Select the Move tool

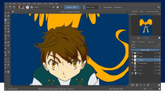(8, 36)
